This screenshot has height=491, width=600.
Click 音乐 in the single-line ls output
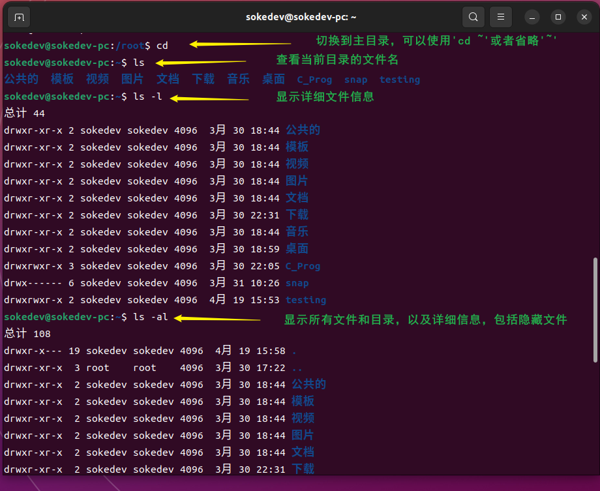coord(238,79)
